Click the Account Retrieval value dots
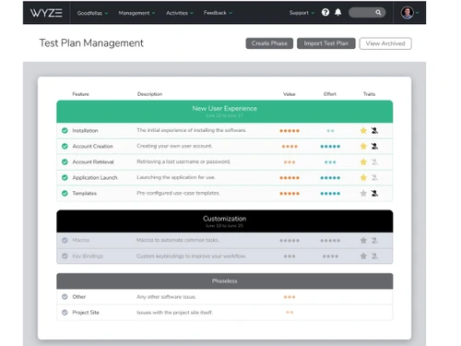Viewport: 461px width, 346px height. coord(290,162)
